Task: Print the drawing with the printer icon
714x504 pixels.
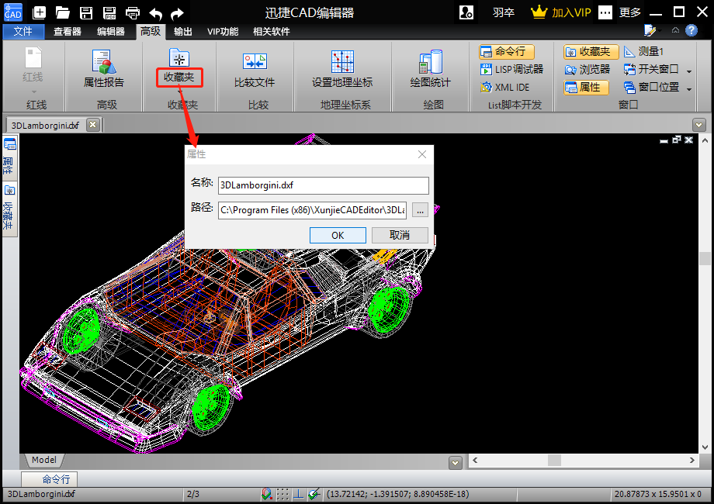Action: [133, 12]
